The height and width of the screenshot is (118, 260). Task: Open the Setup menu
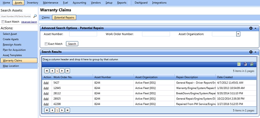click(109, 3)
